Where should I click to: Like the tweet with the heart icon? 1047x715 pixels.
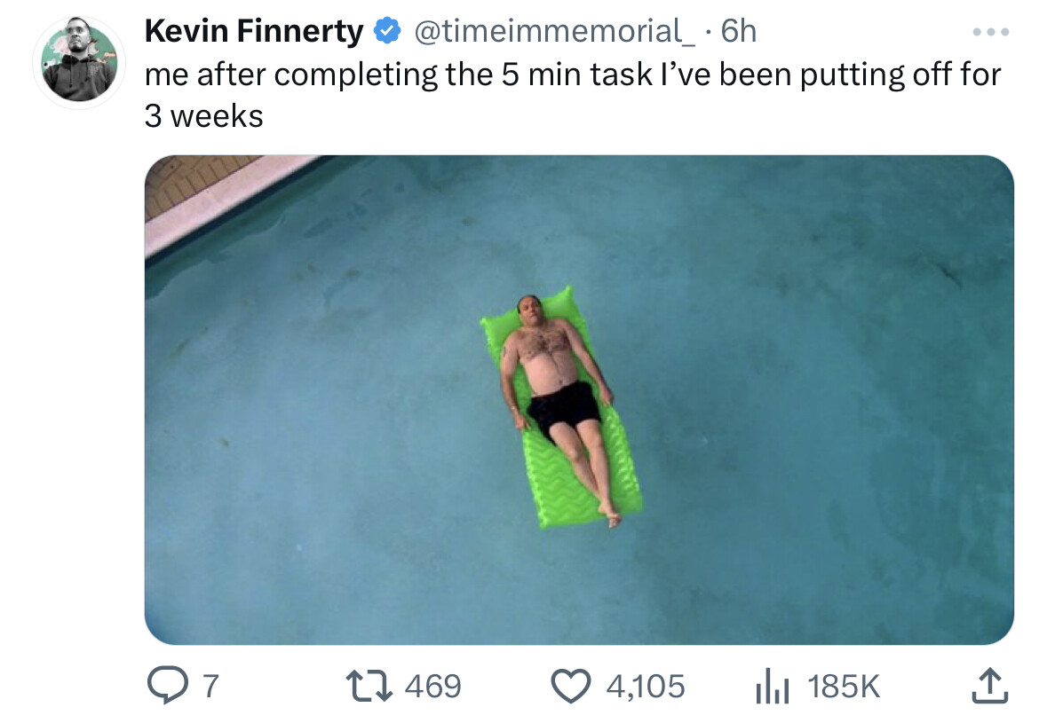pyautogui.click(x=570, y=686)
